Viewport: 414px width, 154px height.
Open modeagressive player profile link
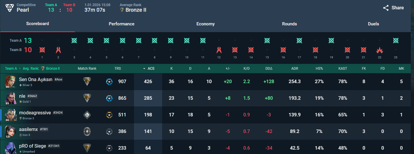[x=35, y=113]
